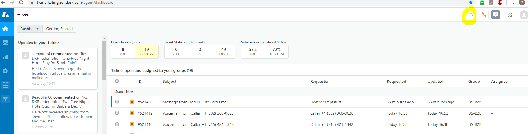Image resolution: width=528 pixels, height=134 pixels.
Task: Open the Zendesk search magnifier icon
Action: 471,15
